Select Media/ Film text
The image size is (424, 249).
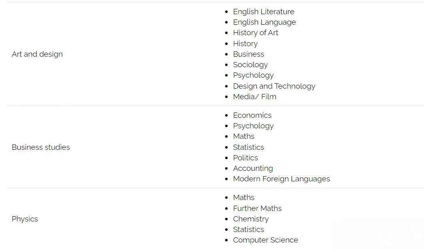pos(254,96)
